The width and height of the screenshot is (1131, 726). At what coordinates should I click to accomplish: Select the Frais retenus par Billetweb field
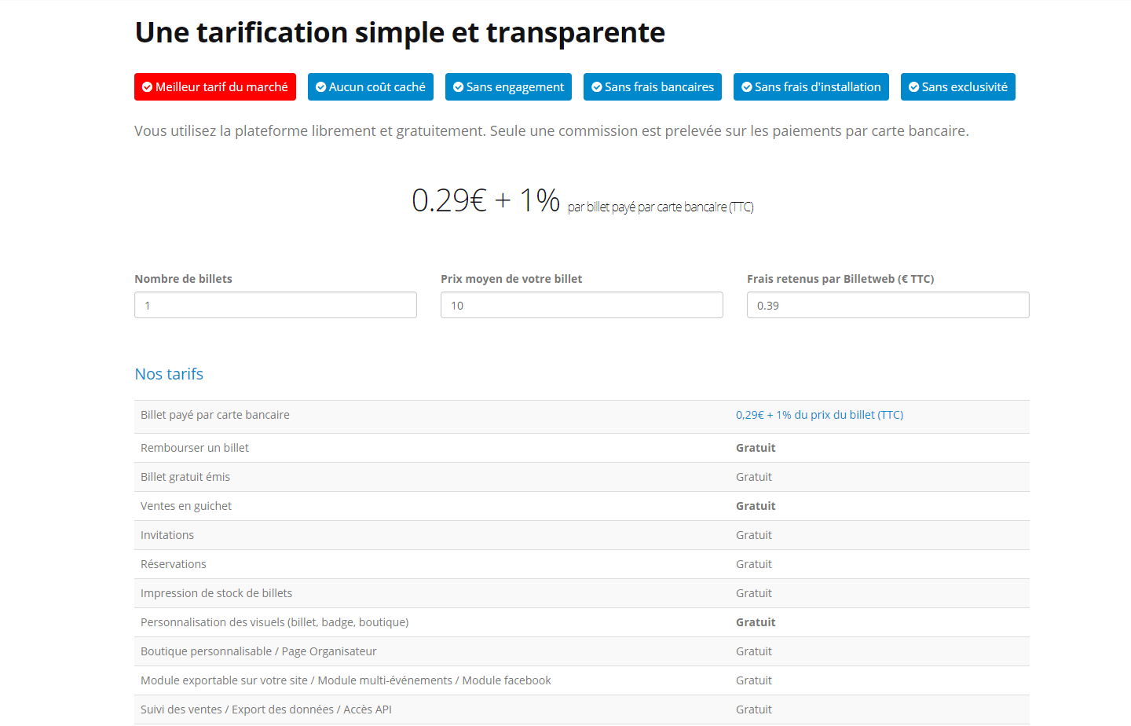[x=888, y=305]
